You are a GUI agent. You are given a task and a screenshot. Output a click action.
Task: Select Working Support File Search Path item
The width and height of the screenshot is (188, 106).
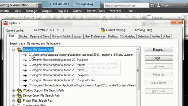pos(43,90)
